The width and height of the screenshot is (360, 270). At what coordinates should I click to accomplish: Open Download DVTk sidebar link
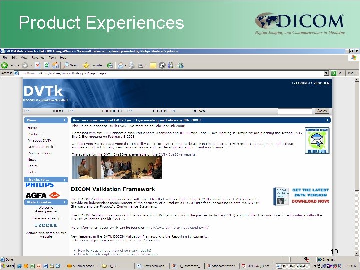[40, 147]
